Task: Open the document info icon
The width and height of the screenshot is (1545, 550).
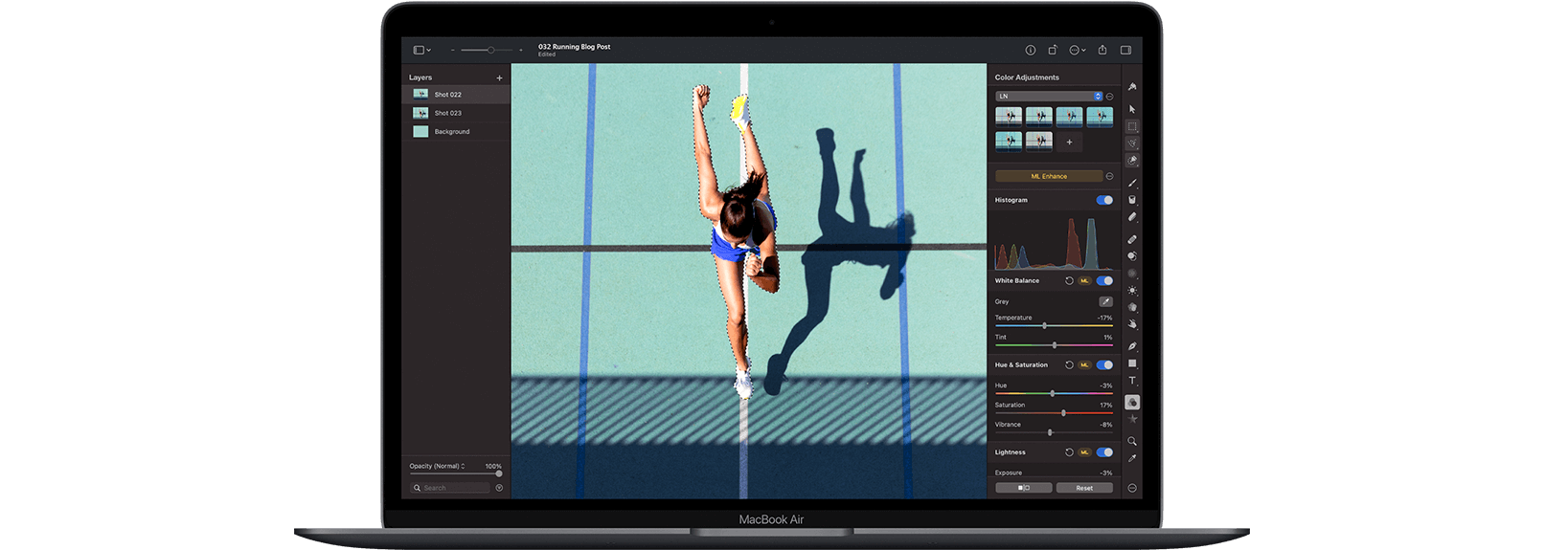Action: coord(1031,50)
